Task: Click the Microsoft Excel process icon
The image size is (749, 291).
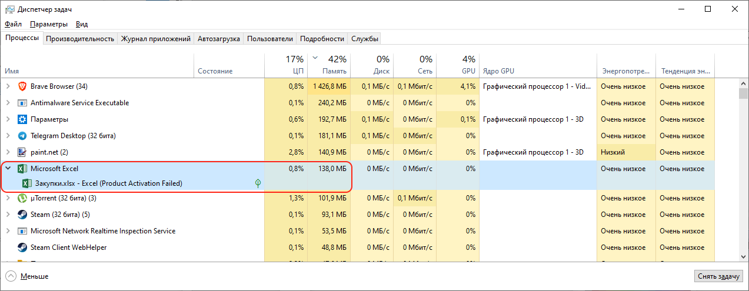Action: (x=22, y=169)
